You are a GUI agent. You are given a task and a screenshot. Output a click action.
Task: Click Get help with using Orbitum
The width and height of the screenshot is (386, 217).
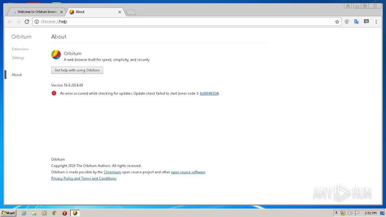pyautogui.click(x=77, y=70)
